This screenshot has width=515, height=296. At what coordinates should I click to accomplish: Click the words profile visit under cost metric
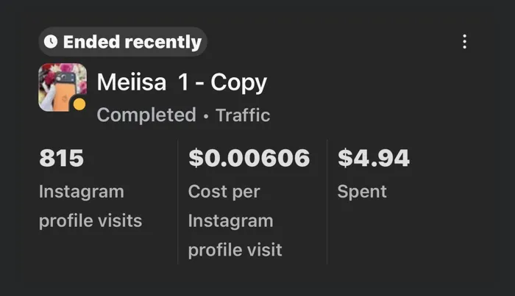[x=234, y=250]
